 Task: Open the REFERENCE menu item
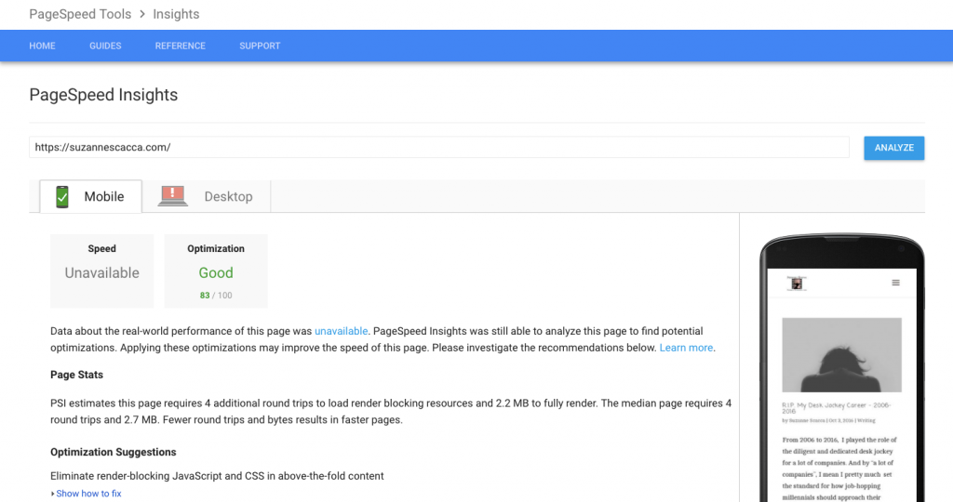(x=180, y=46)
